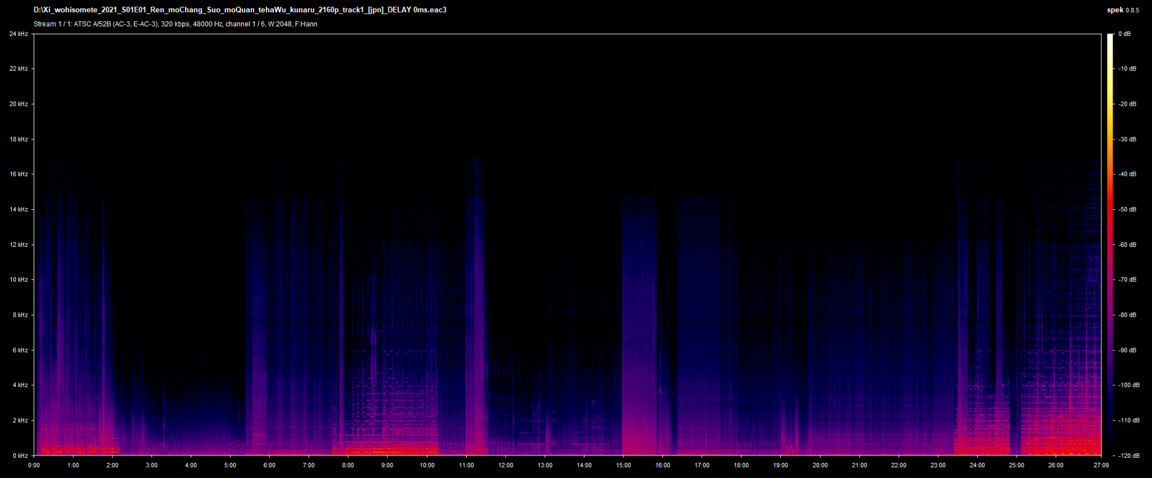
Task: Click the '-30 dB' scale label
Action: coord(1127,139)
